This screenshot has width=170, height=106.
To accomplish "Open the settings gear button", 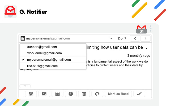I will pos(31,94).
